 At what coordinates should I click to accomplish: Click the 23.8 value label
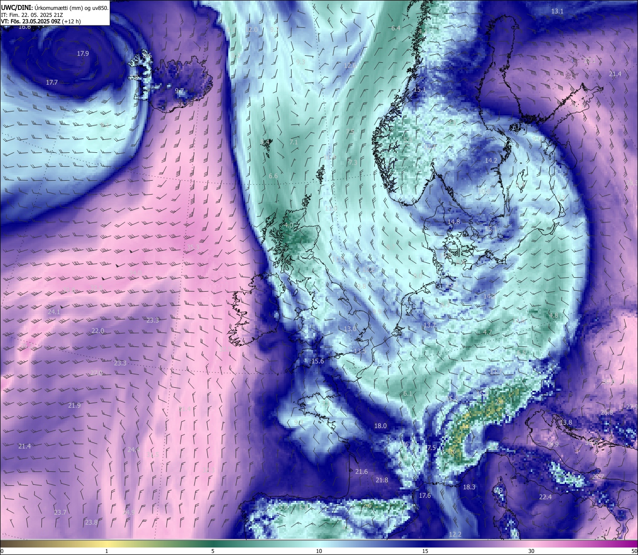click(91, 523)
